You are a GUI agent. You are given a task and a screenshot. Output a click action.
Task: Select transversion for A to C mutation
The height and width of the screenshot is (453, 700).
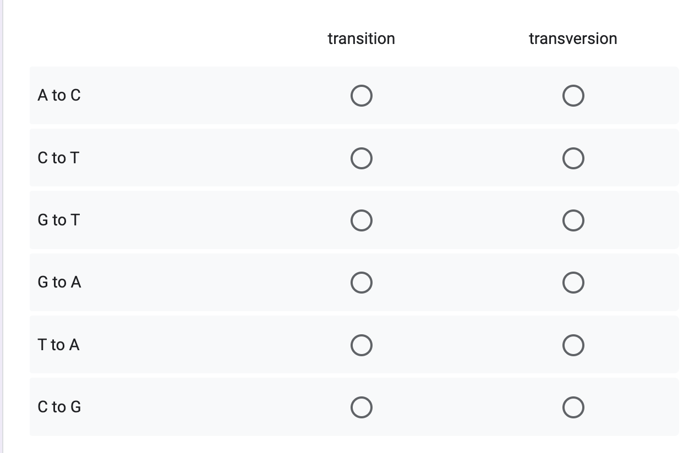tap(573, 96)
